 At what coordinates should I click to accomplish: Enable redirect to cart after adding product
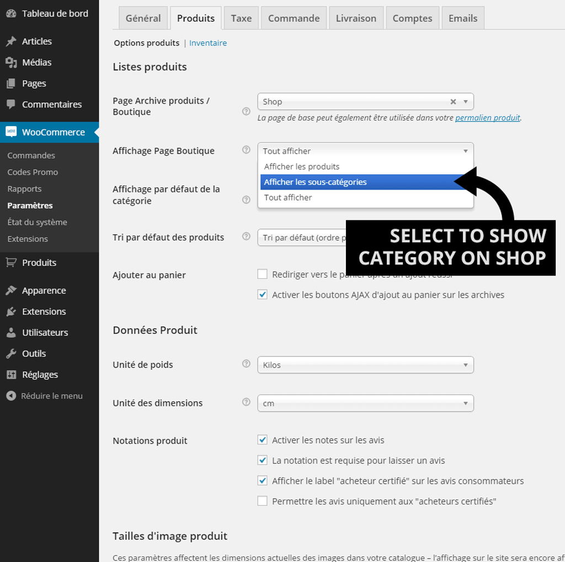tap(263, 274)
